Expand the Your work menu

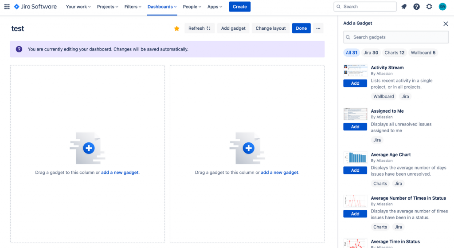click(x=78, y=7)
